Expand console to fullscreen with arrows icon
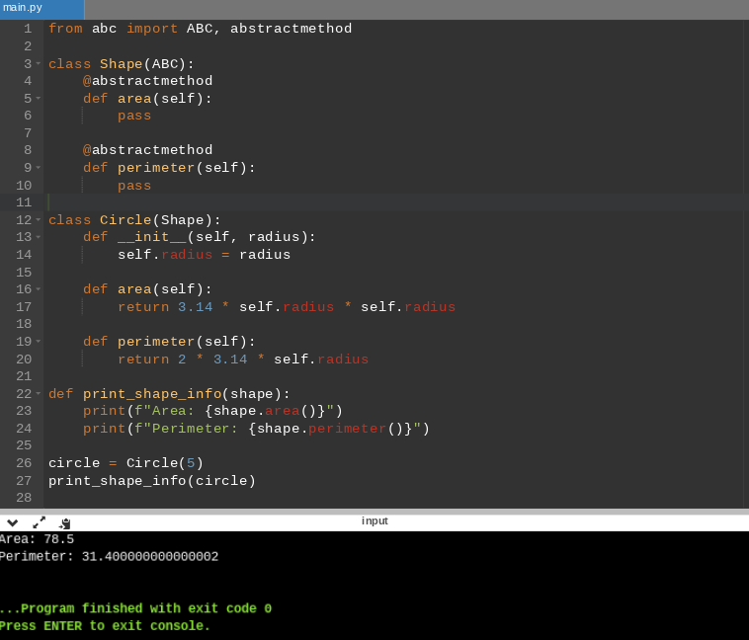The width and height of the screenshot is (749, 640). click(x=39, y=522)
